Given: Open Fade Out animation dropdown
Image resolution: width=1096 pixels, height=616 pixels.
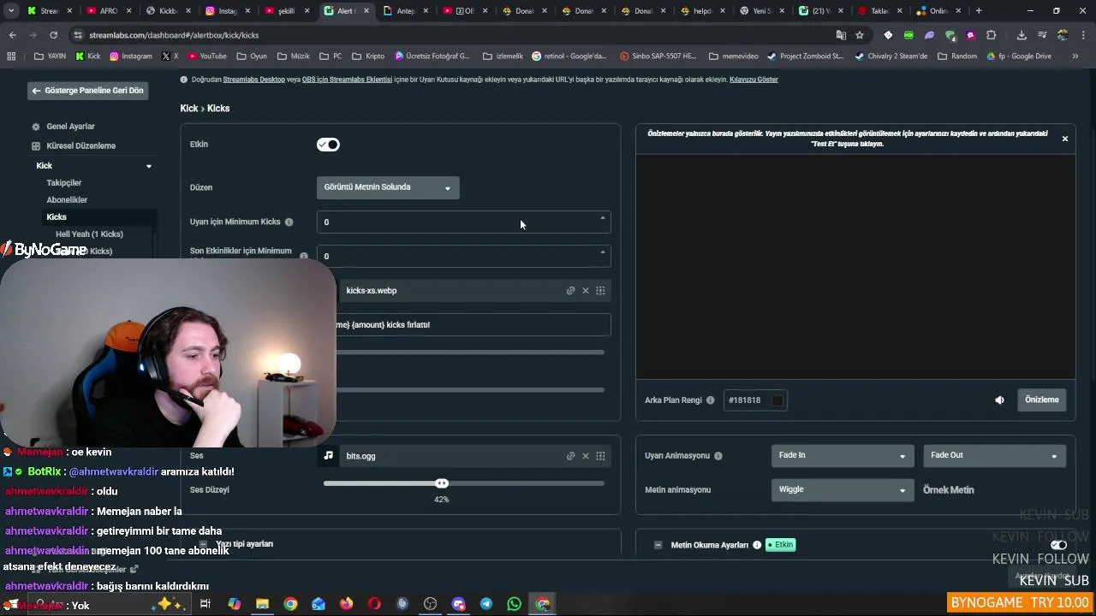Looking at the screenshot, I should pos(994,456).
